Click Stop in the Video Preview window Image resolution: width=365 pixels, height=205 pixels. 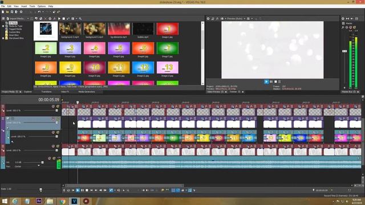pos(275,81)
